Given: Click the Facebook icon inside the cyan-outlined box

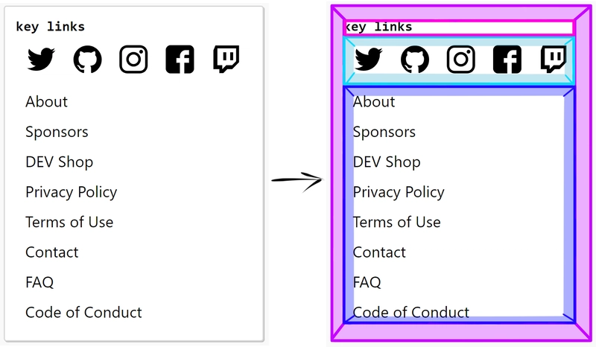Looking at the screenshot, I should coord(507,60).
